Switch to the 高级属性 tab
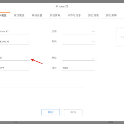This screenshot has width=124, height=124. (x=19, y=15)
